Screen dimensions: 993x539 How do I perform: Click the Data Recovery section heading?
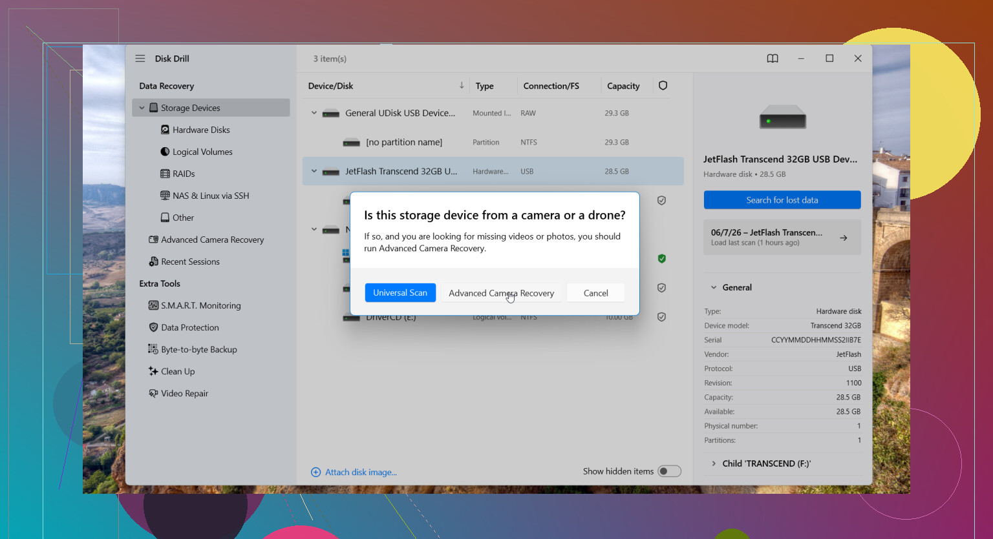(166, 86)
